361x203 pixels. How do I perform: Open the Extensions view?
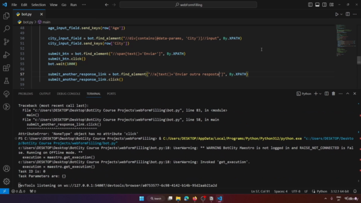6,68
